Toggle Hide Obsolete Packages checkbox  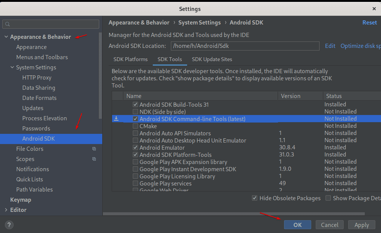pos(254,198)
